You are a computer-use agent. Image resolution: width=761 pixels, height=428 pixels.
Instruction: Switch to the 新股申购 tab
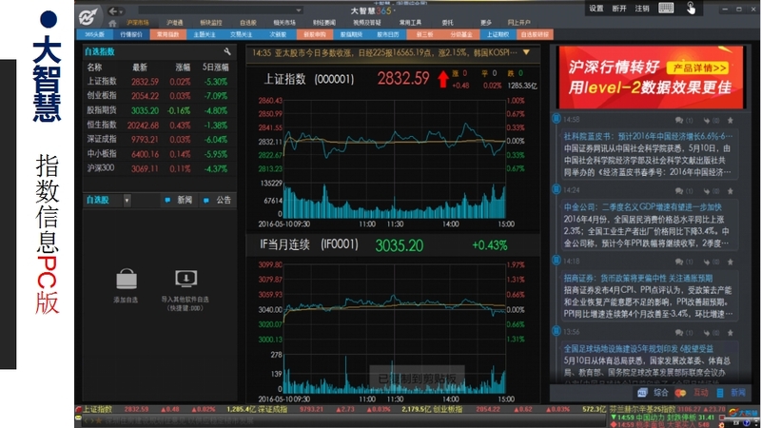(x=315, y=34)
